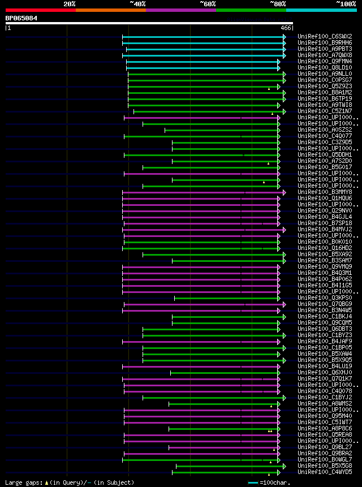Select the UniRef100_A0SZS2 label
This screenshot has height=487, width=362.
[x=325, y=130]
